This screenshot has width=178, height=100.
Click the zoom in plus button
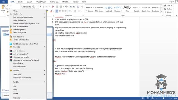(171, 98)
